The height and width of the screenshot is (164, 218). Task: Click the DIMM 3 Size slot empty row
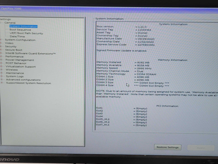pyautogui.click(x=133, y=83)
